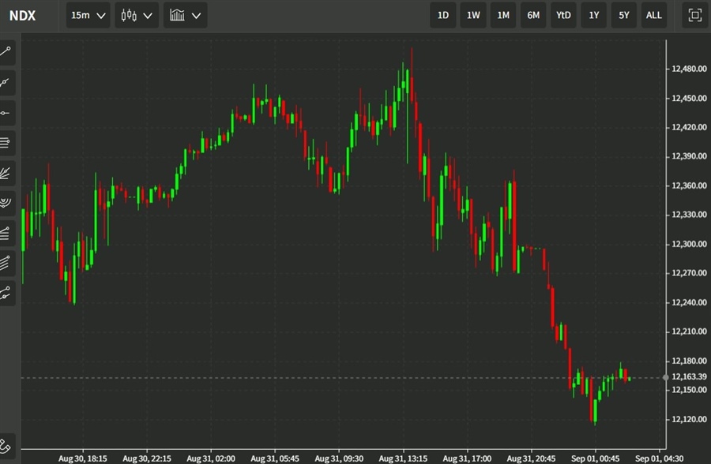
Task: Select the Fibonacci fan tool
Action: (x=6, y=173)
